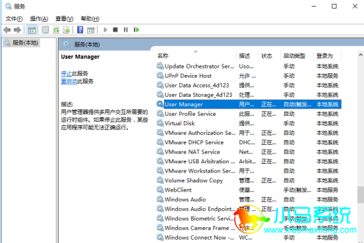Click the Stop Service square icon

coord(115,30)
